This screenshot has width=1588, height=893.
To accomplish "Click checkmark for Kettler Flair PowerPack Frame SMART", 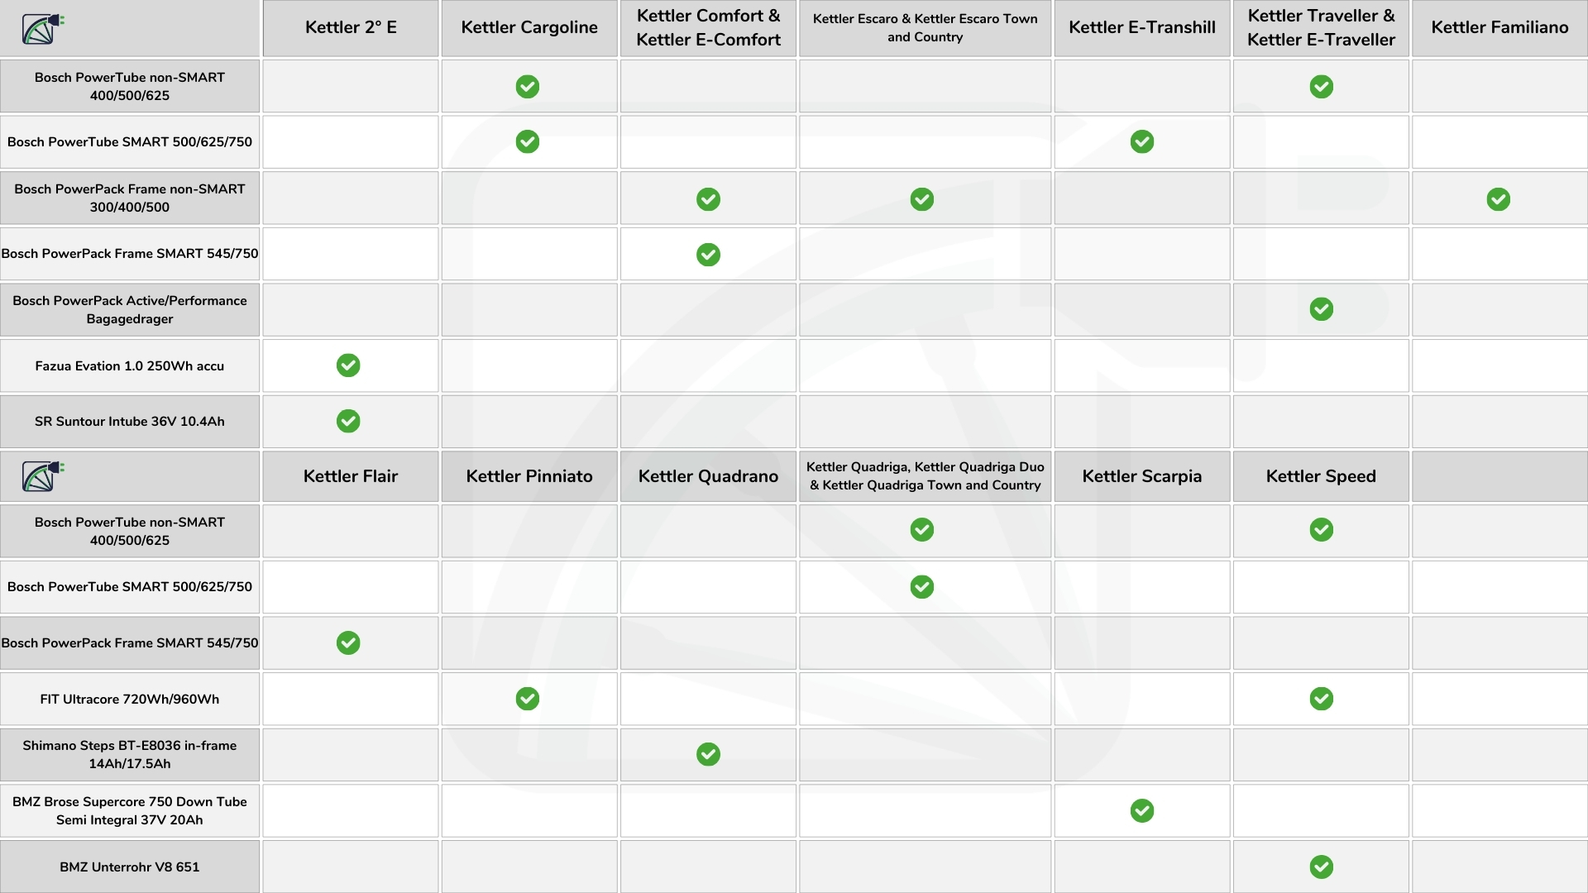I will (348, 642).
